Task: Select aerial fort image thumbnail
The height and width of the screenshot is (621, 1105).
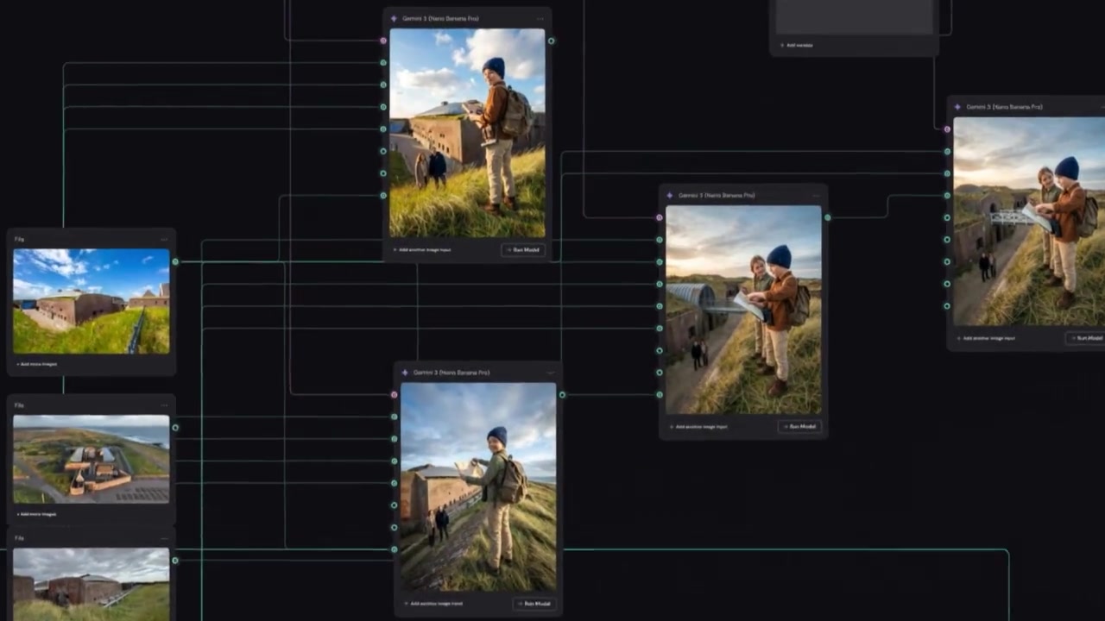Action: (x=92, y=460)
